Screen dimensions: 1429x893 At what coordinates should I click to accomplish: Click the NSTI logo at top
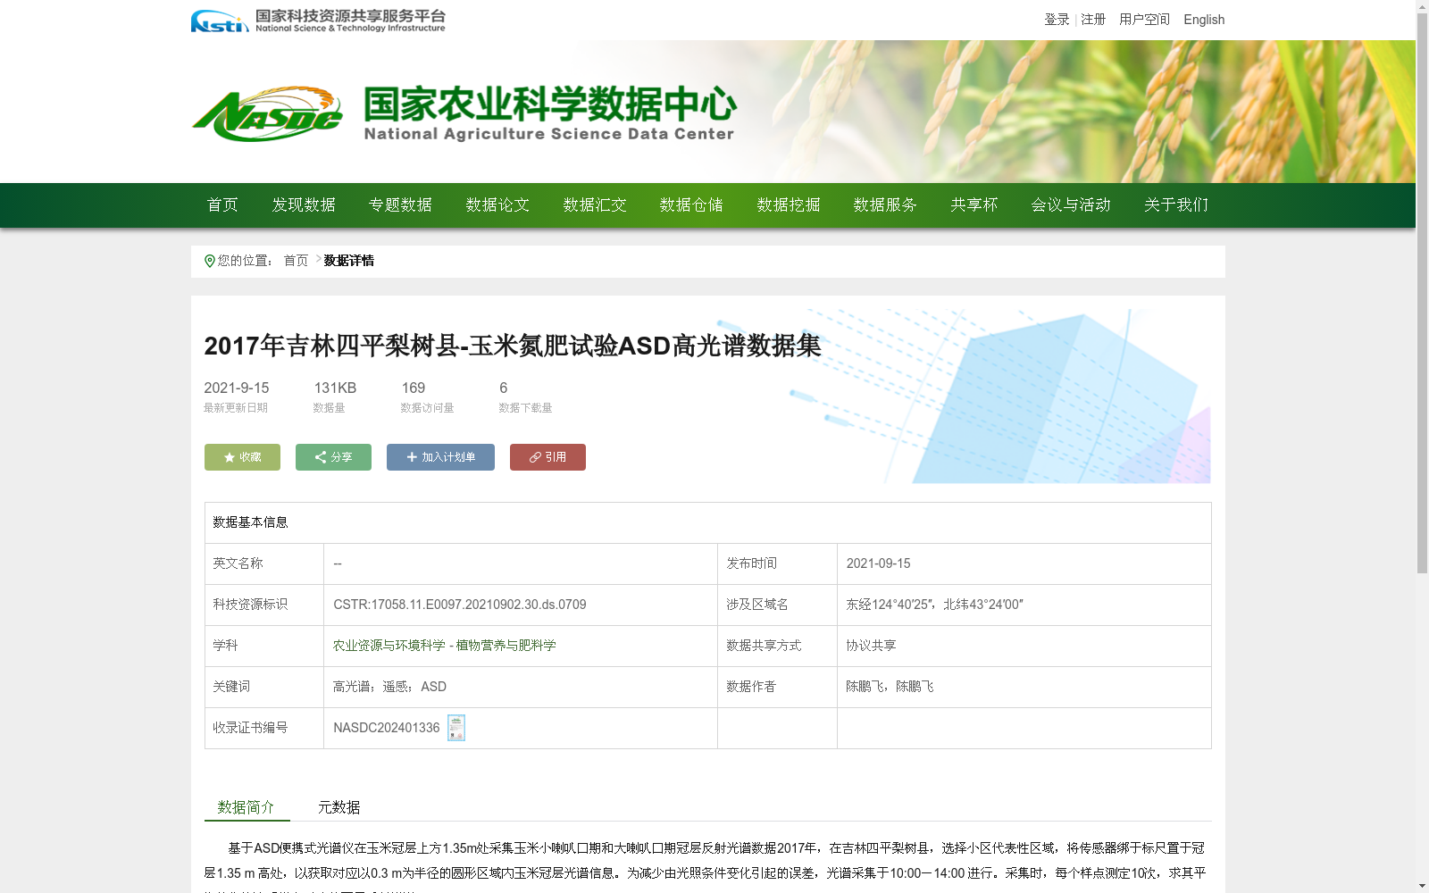coord(318,21)
